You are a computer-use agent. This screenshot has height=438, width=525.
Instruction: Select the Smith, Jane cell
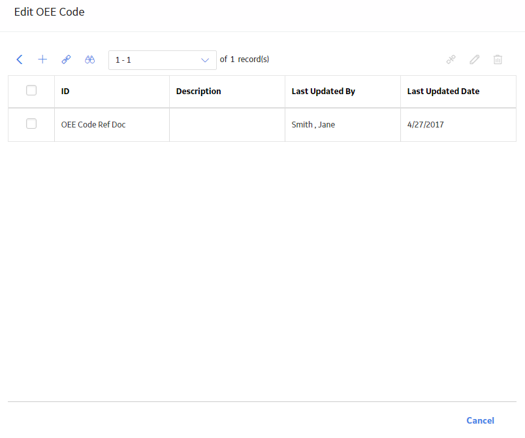pyautogui.click(x=343, y=125)
